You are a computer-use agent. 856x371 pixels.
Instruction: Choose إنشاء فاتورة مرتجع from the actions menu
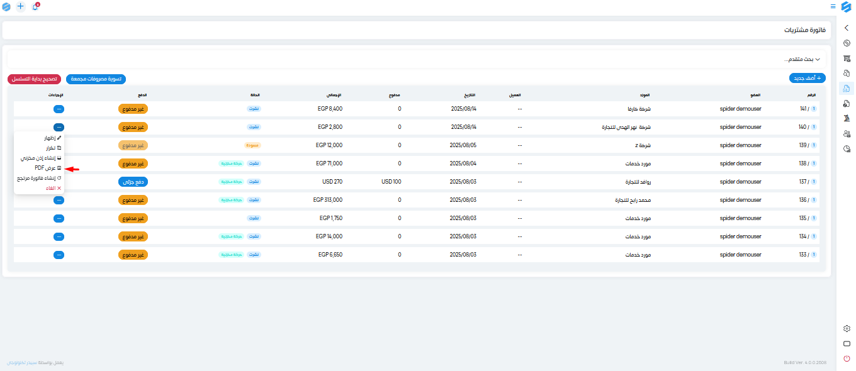coord(39,178)
